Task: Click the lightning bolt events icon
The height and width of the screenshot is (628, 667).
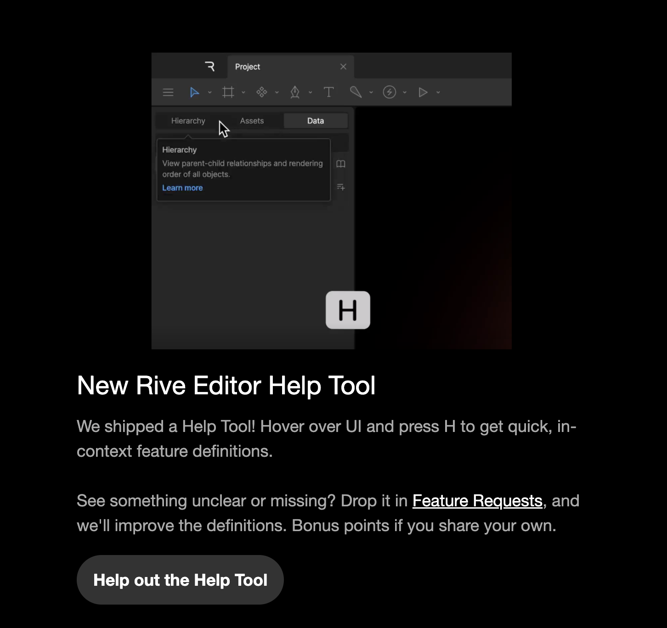Action: pos(390,92)
